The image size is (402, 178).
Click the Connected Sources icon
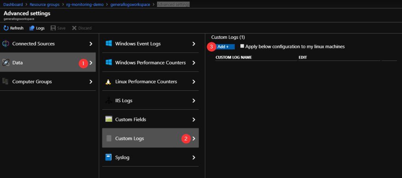point(6,44)
